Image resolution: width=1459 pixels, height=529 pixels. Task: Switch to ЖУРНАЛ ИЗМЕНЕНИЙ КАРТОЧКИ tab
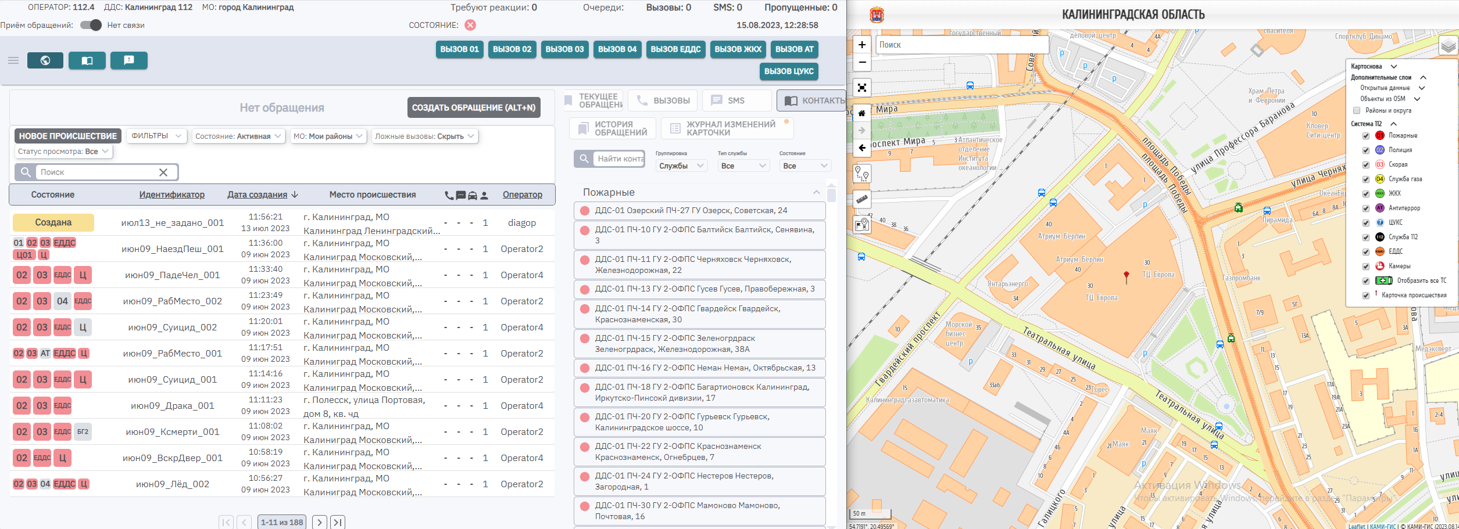pyautogui.click(x=727, y=128)
